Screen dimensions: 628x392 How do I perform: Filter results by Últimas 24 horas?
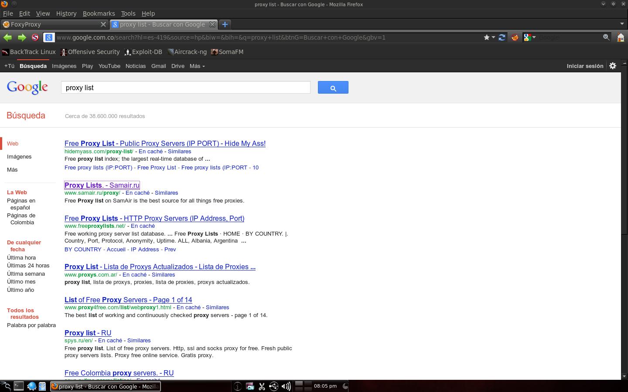pyautogui.click(x=28, y=265)
